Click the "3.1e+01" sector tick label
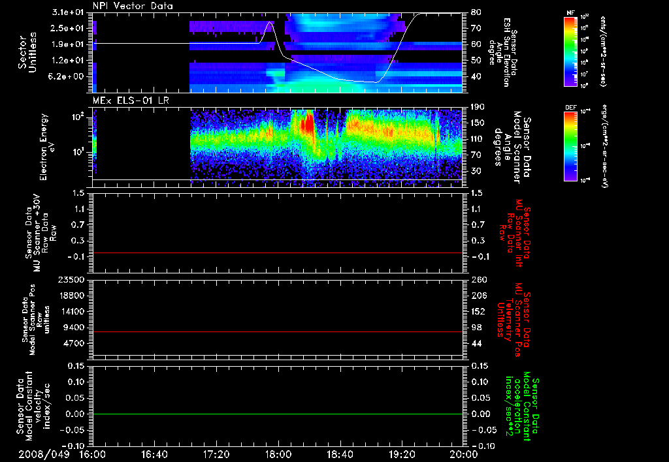Screen dimensions: 669x462 tap(69, 12)
